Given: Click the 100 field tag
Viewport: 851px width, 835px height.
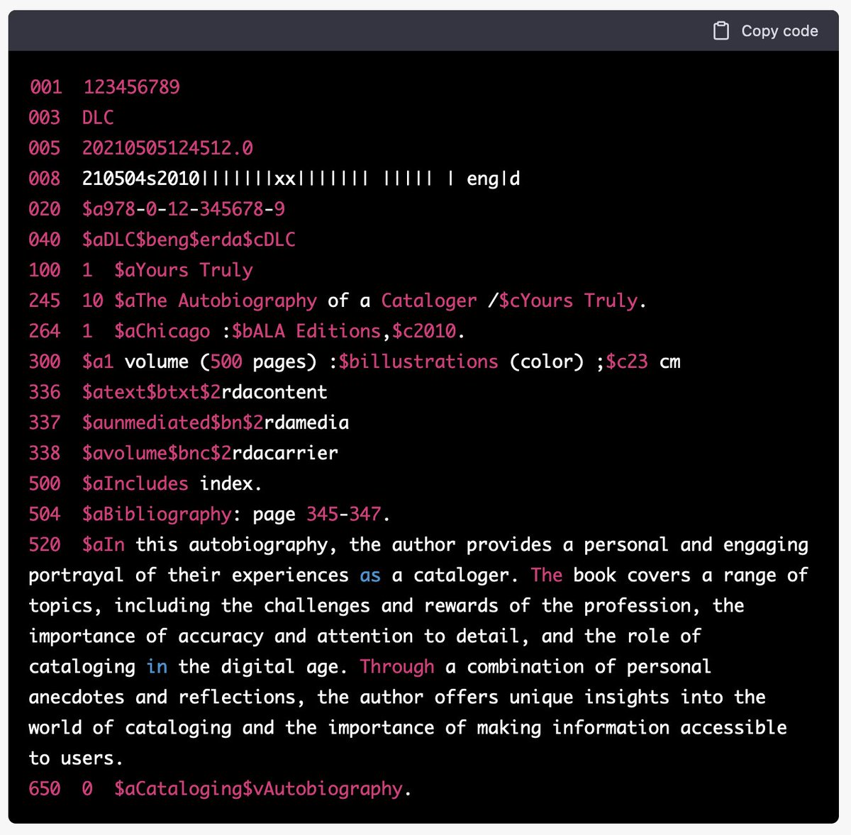Looking at the screenshot, I should 45,270.
